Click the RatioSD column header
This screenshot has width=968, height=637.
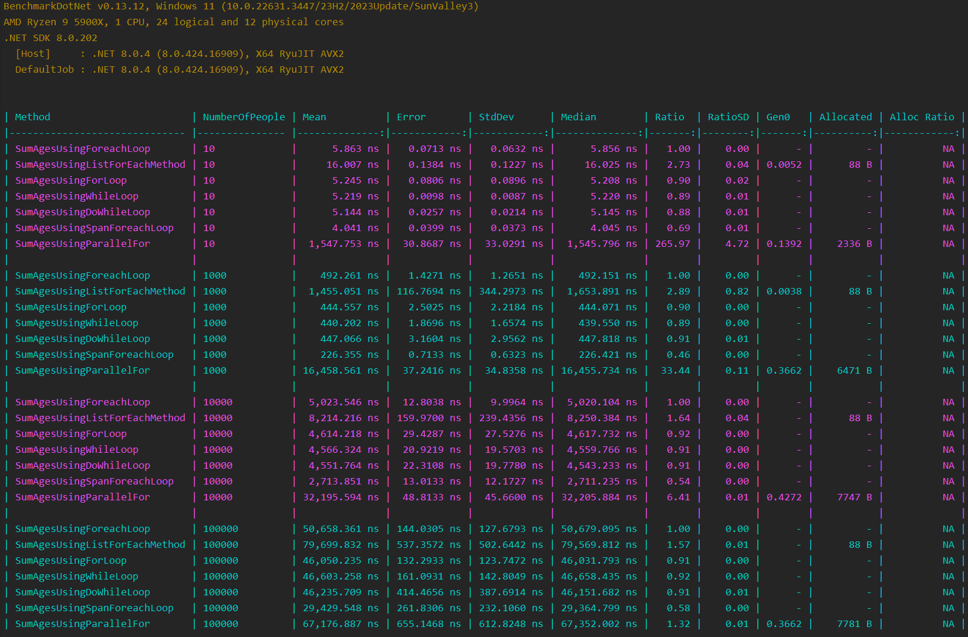coord(728,117)
